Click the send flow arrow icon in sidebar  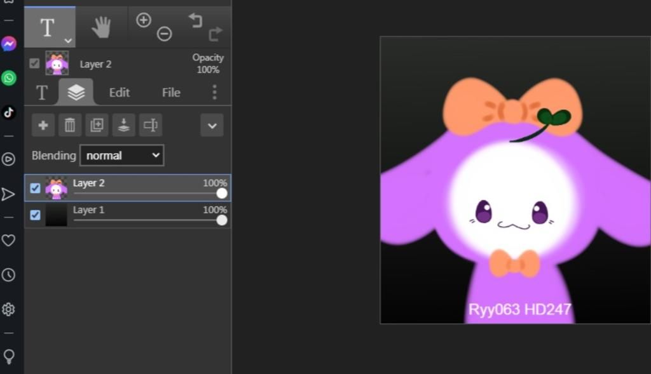pyautogui.click(x=8, y=194)
